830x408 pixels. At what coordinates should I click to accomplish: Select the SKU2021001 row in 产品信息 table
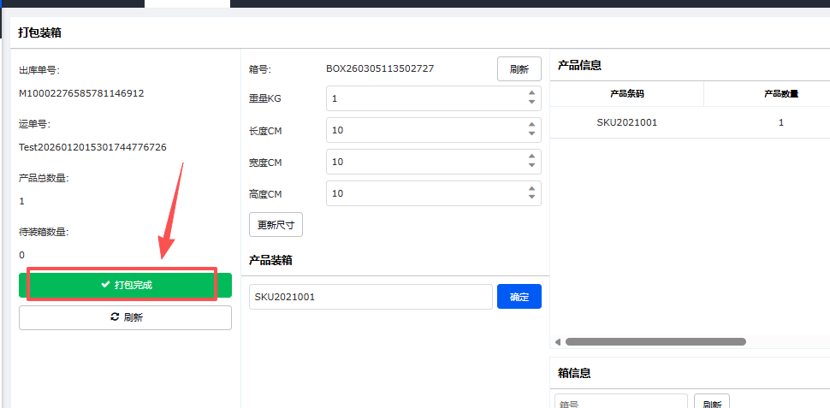[x=626, y=122]
